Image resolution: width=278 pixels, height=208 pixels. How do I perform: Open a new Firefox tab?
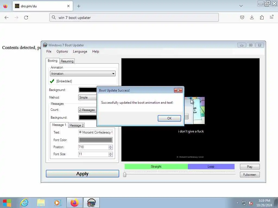(79, 6)
